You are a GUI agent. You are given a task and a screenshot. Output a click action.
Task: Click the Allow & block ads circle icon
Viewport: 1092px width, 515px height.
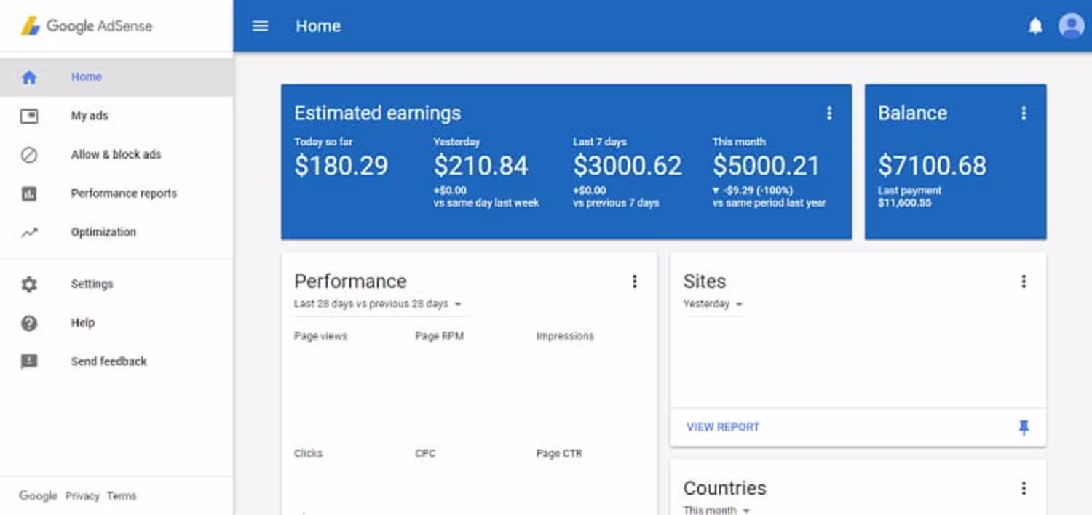point(29,155)
